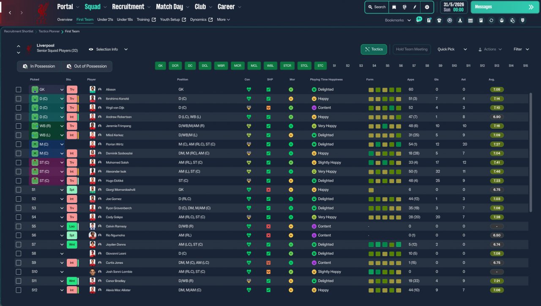Open the chat notifications icon with 9+ badge

(x=418, y=20)
